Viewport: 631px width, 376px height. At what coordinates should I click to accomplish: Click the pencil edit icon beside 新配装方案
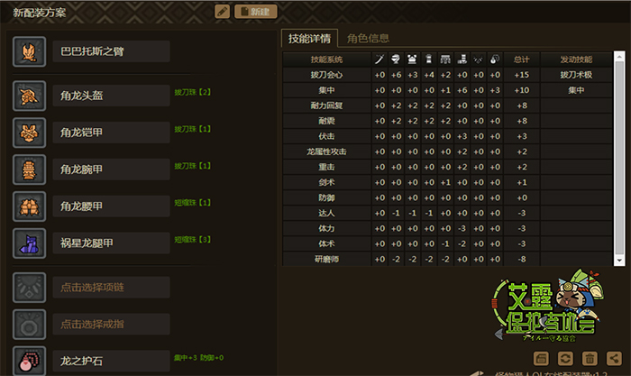click(222, 12)
